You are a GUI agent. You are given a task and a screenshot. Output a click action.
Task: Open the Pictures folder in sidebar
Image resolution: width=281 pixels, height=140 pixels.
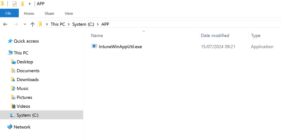click(x=25, y=97)
